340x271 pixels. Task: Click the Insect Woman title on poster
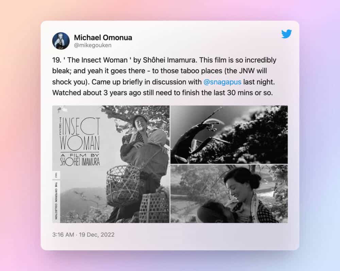80,134
